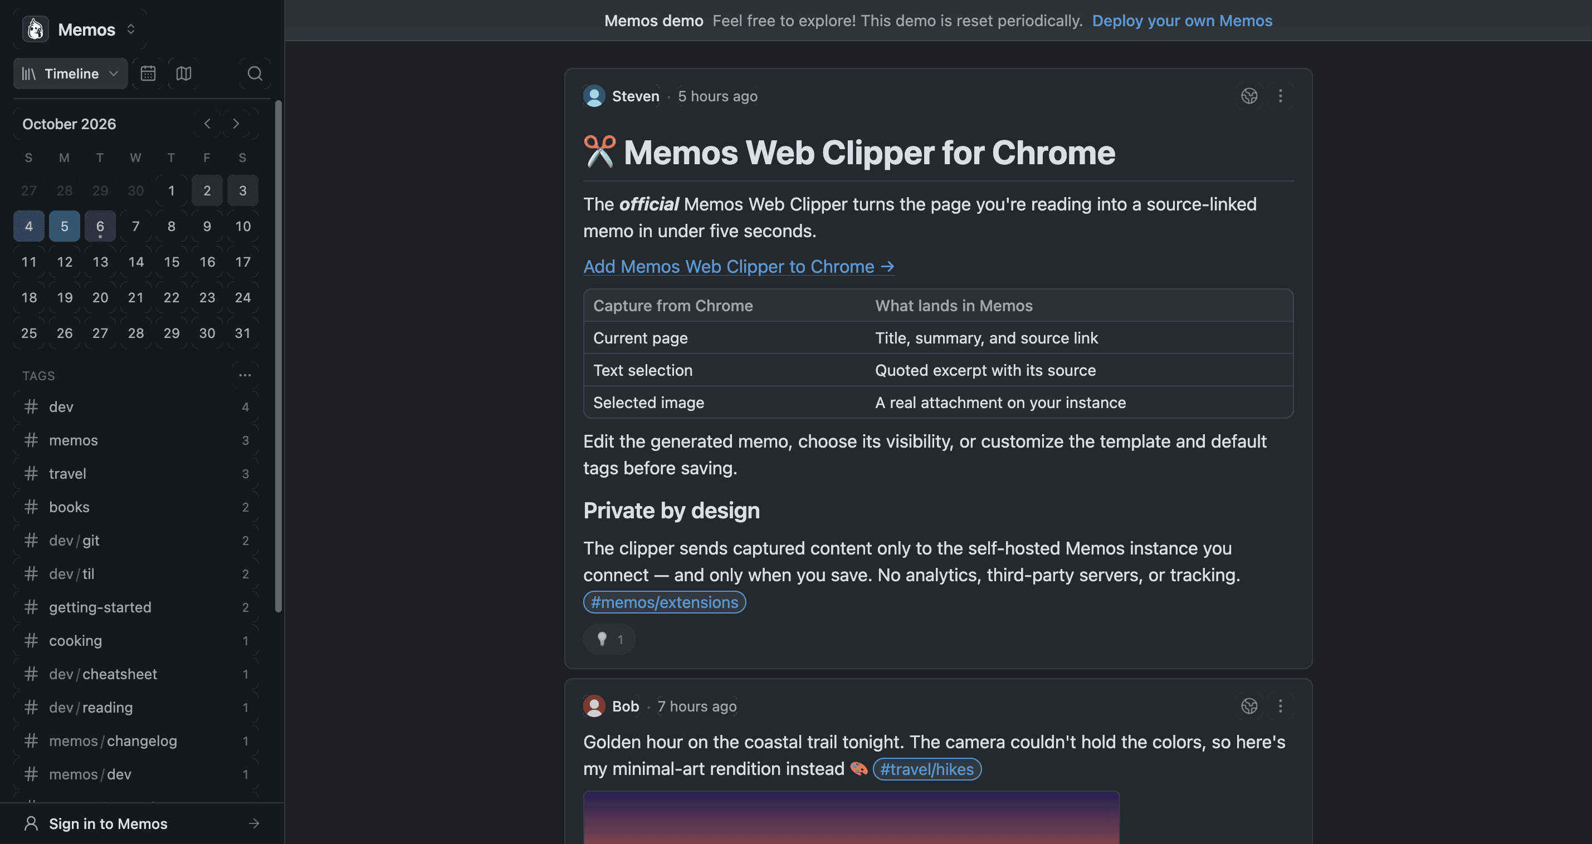Click visibility globe icon on Steven's memo
The width and height of the screenshot is (1592, 844).
pyautogui.click(x=1249, y=96)
